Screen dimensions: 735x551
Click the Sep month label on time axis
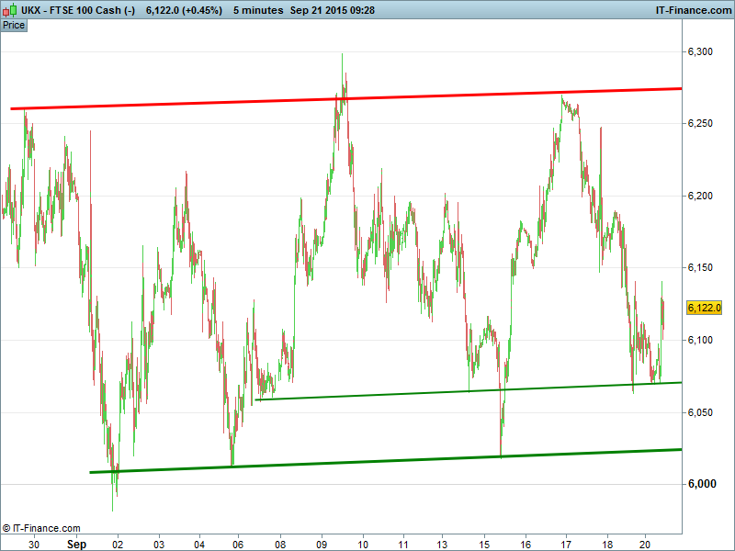(x=75, y=544)
